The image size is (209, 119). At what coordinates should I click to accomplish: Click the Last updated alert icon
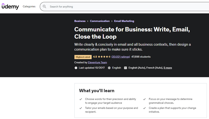tap(76, 68)
